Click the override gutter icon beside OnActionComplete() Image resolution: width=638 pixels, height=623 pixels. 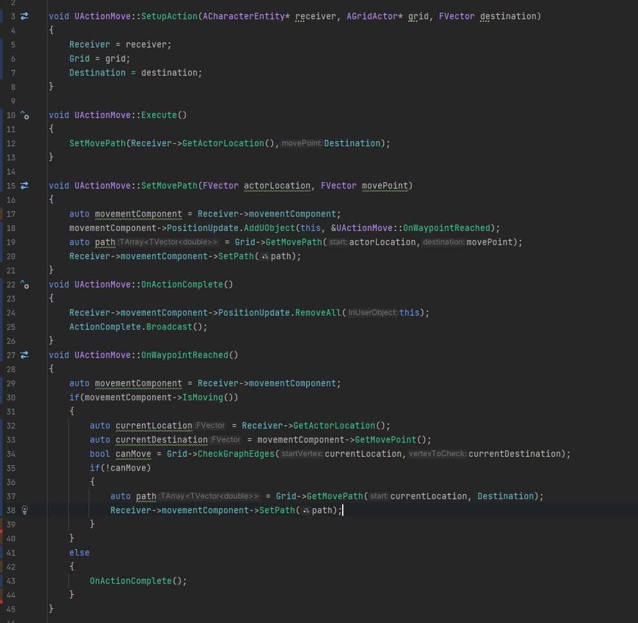[24, 285]
